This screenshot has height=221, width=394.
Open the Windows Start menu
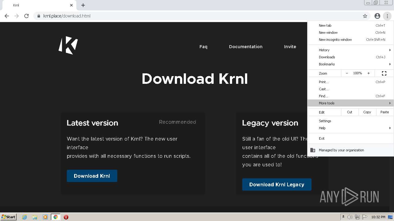[9, 217]
